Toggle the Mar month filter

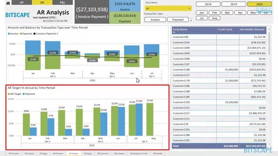(x=227, y=13)
